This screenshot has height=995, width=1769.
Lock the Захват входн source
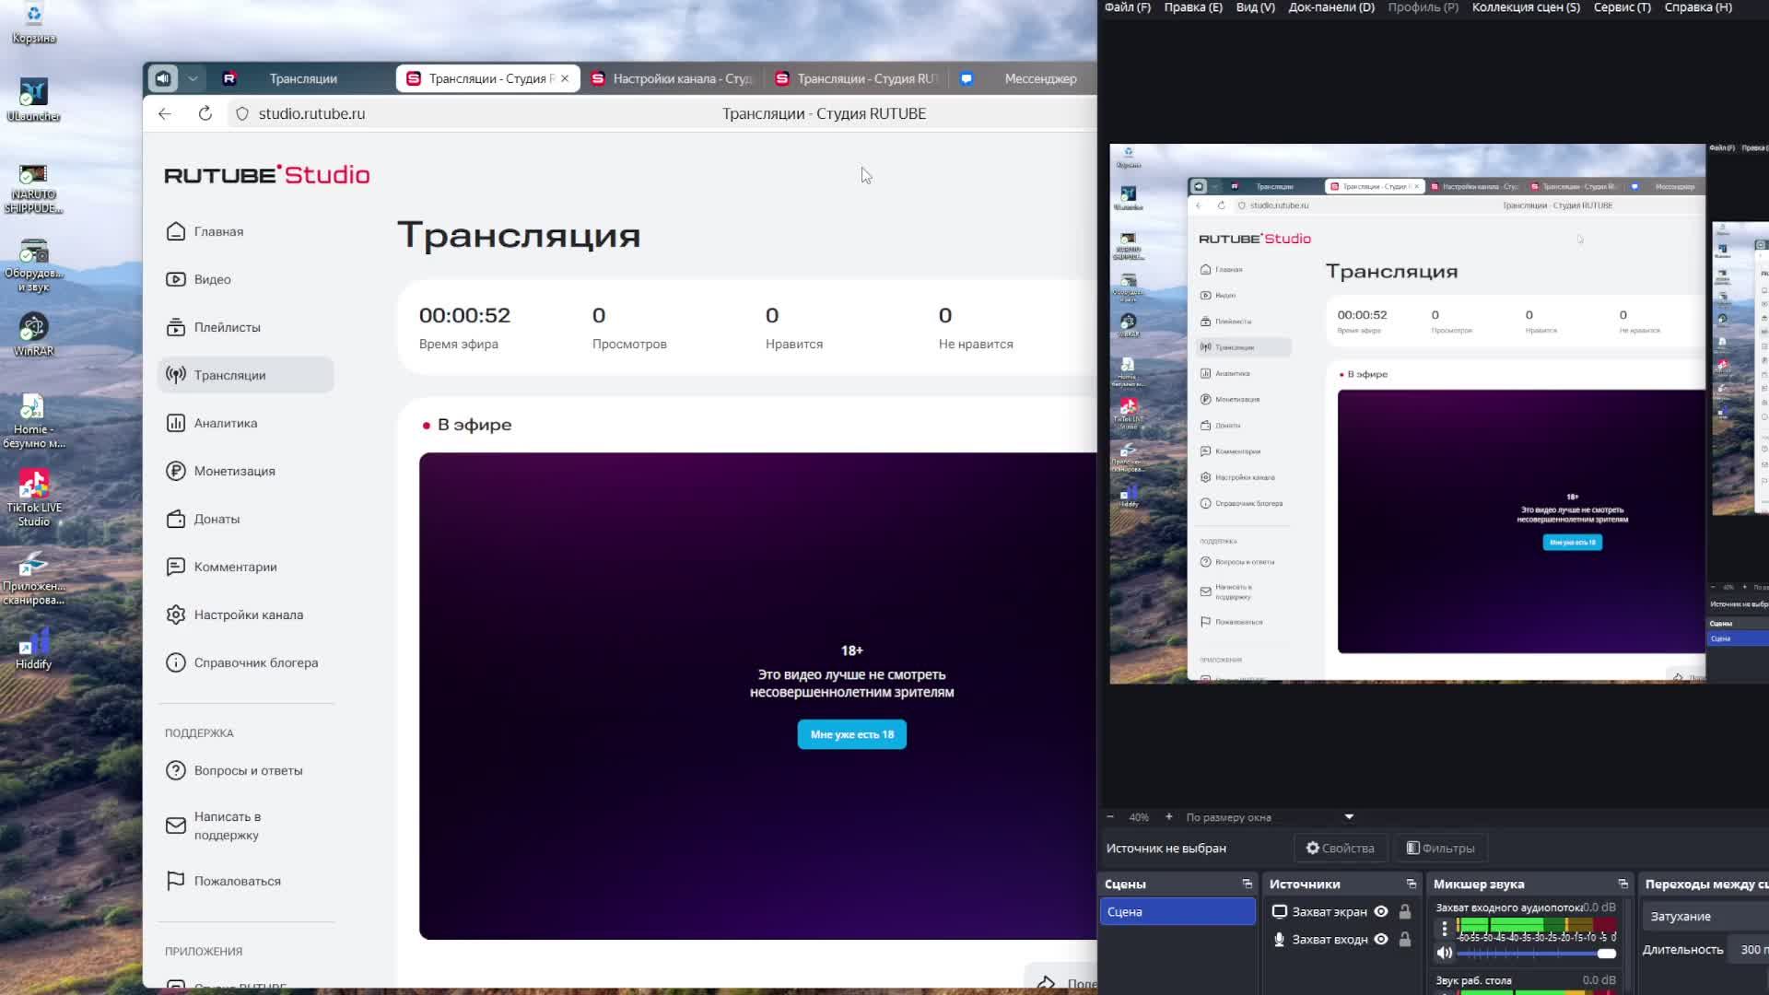pos(1404,940)
